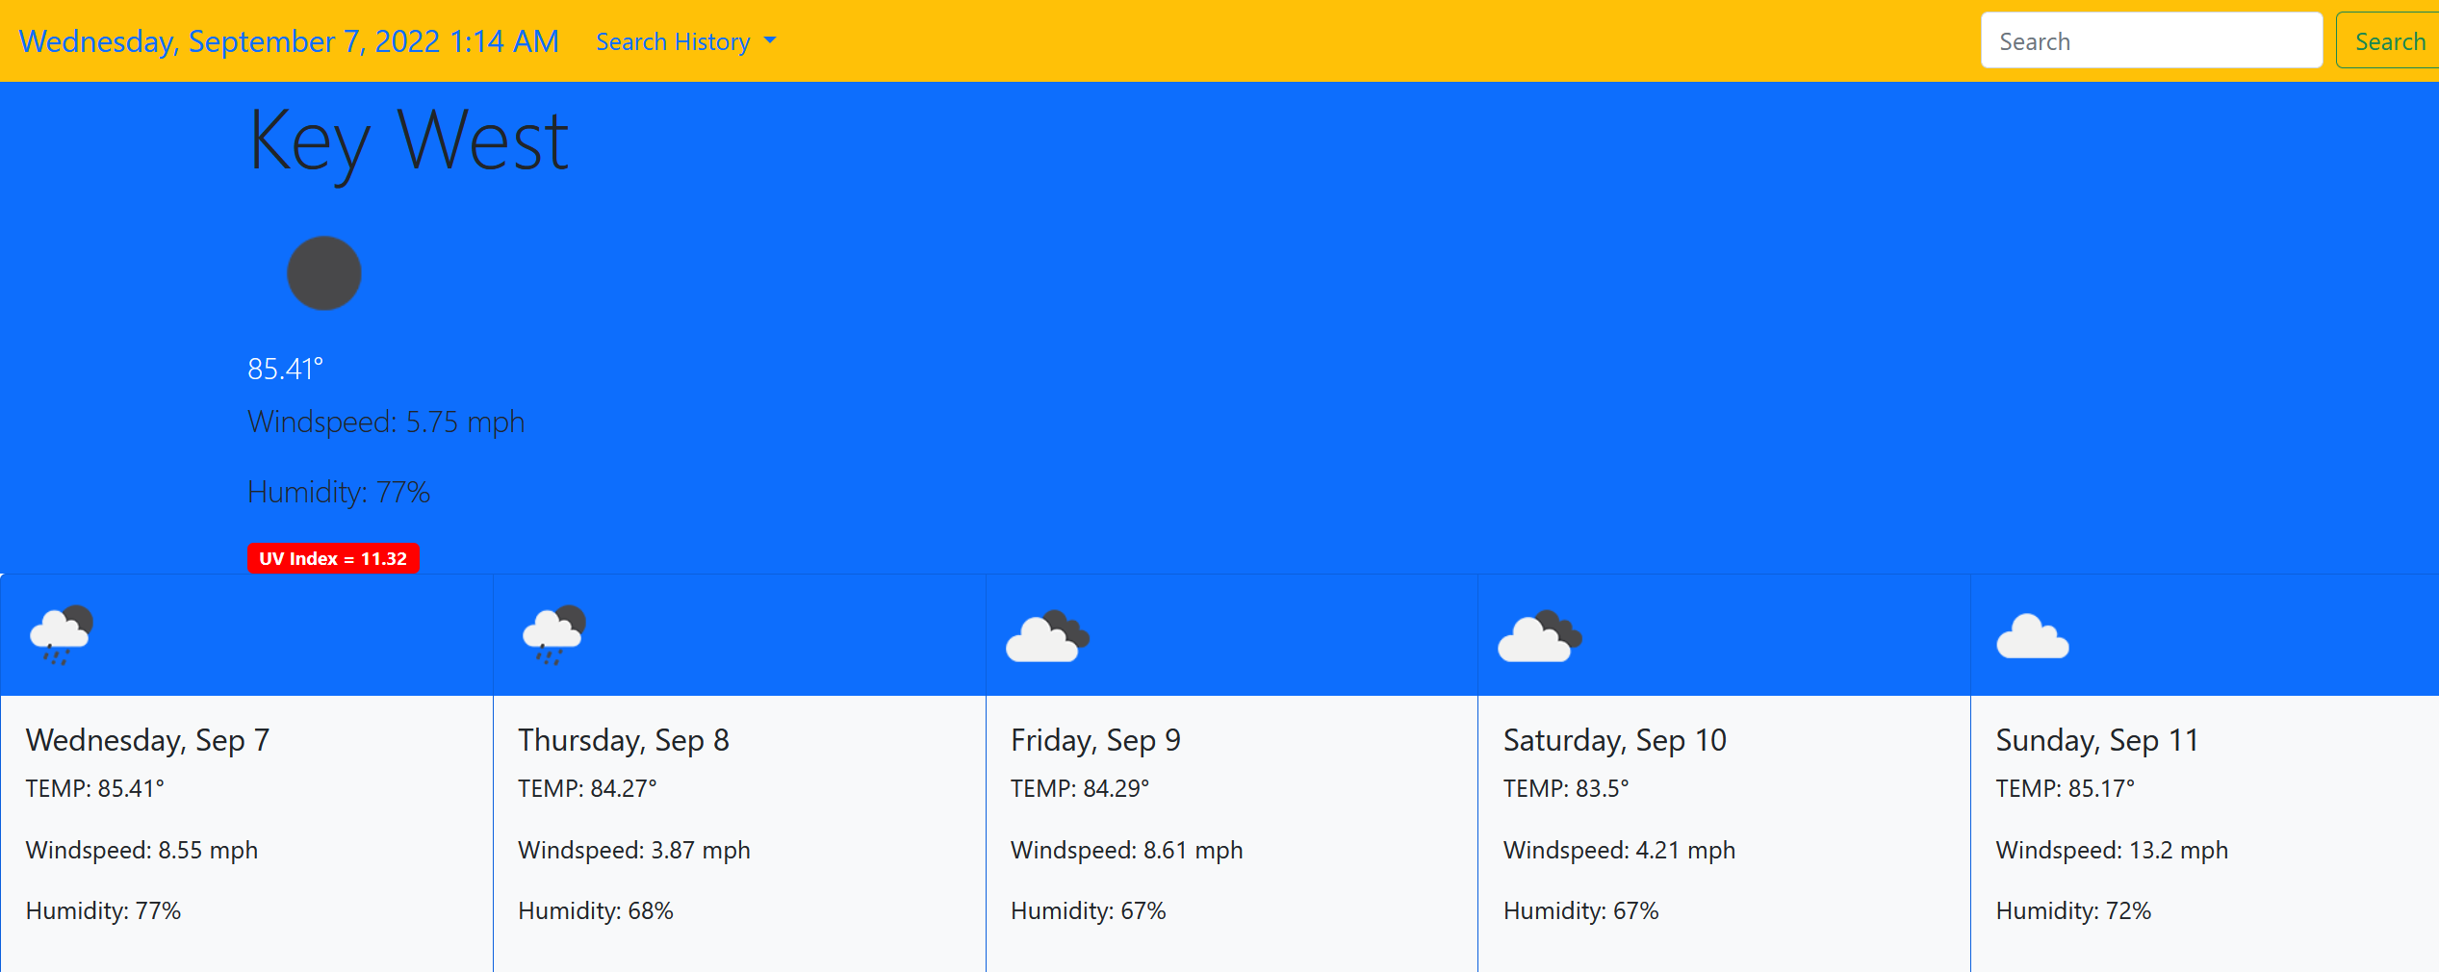Click the Wednesday, Sep 7 card title
This screenshot has height=972, width=2439.
147,740
